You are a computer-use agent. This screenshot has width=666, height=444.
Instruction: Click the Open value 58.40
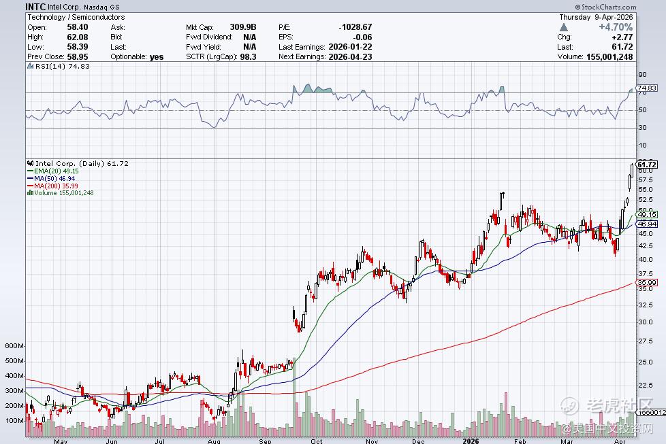pyautogui.click(x=78, y=27)
